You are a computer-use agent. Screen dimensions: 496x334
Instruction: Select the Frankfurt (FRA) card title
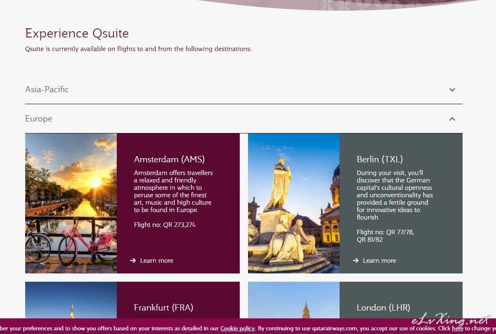[163, 308]
